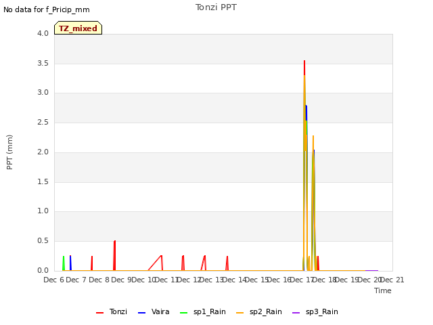433x325 pixels.
Task: Click the Tonzi spike near Dec 13
Action: tap(204, 263)
